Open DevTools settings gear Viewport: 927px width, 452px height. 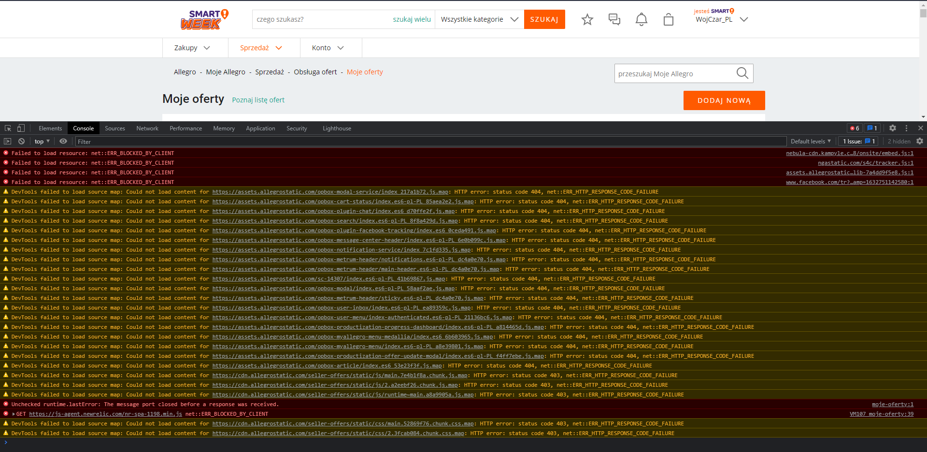tap(892, 128)
